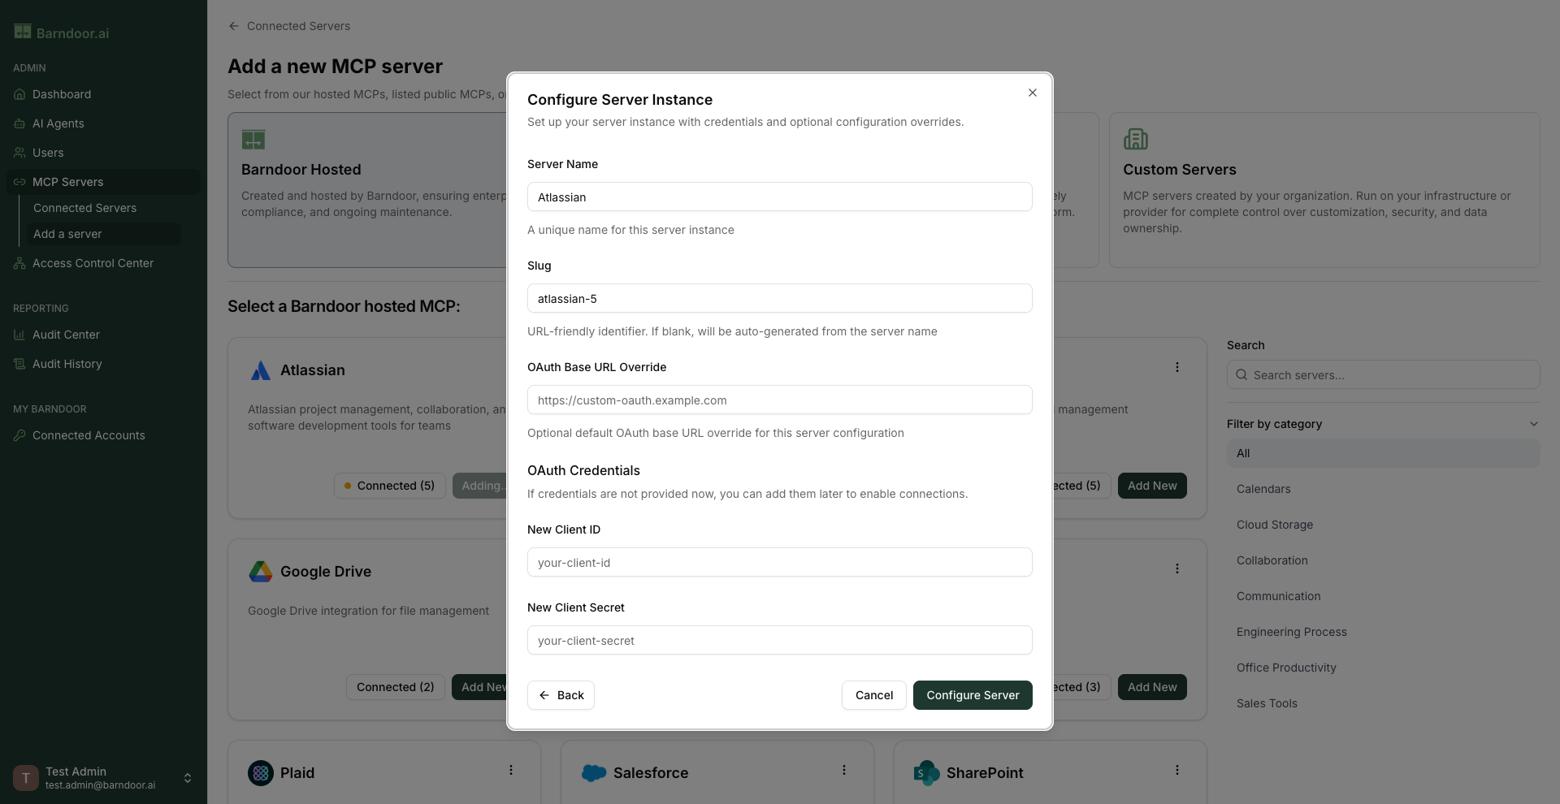The width and height of the screenshot is (1560, 804).
Task: Open SharePoint card options menu
Action: tap(1177, 770)
